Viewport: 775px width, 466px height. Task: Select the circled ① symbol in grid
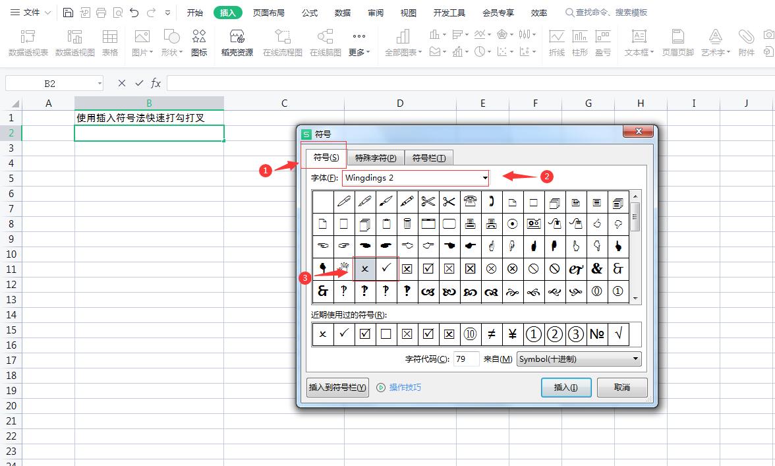click(618, 291)
